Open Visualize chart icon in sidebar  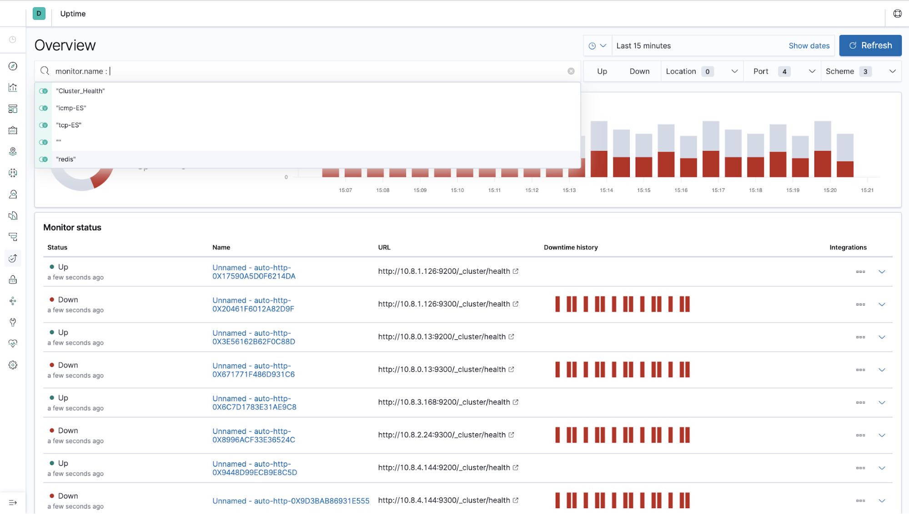(13, 87)
